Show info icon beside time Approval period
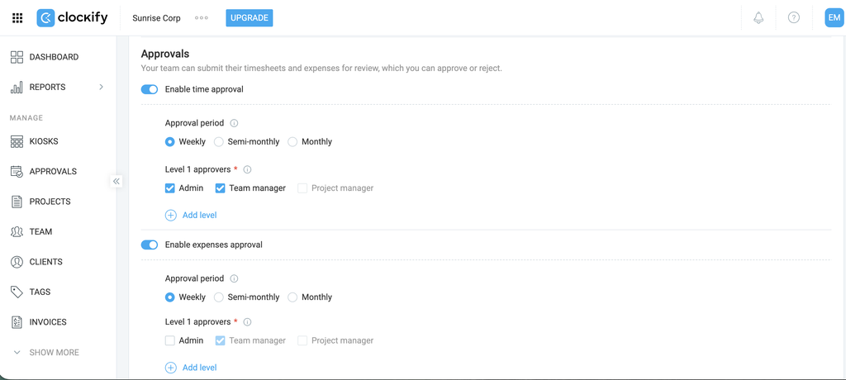 (234, 123)
